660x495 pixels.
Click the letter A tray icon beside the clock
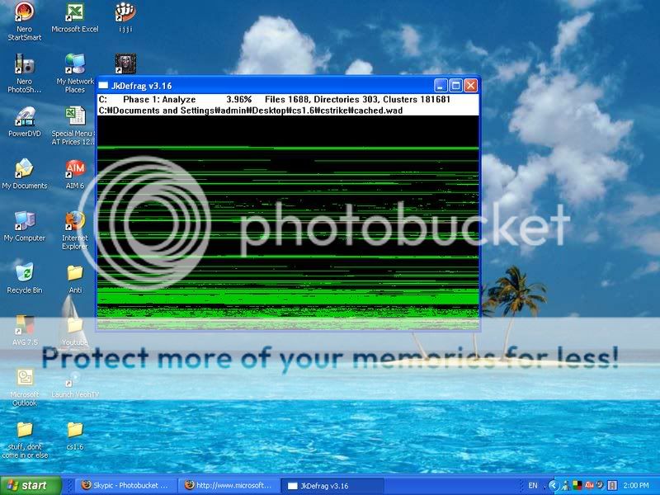point(612,486)
